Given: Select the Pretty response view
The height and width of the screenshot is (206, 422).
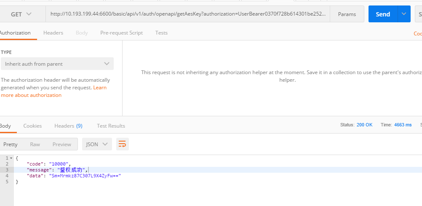Looking at the screenshot, I should coord(11,144).
